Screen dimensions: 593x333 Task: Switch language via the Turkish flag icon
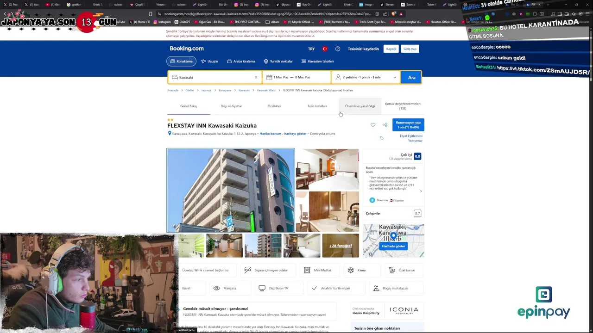coord(325,49)
